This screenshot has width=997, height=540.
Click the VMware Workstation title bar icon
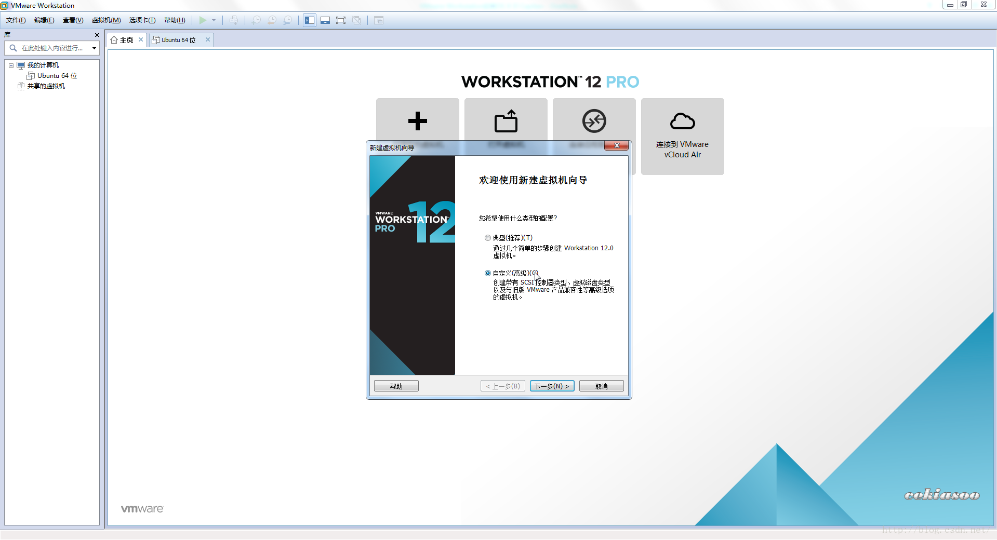[x=5, y=5]
